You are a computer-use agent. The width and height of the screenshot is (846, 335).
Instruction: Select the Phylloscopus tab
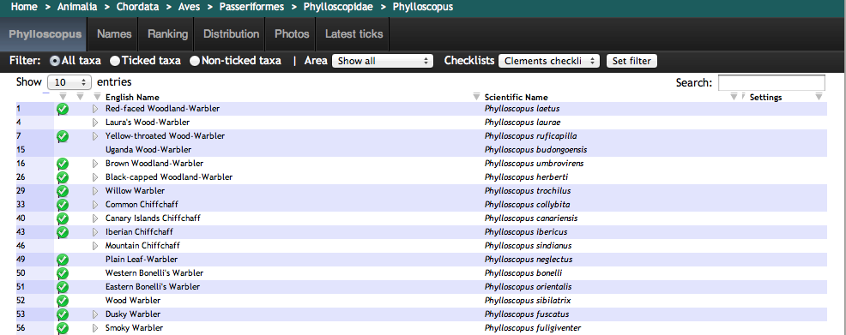click(x=45, y=34)
